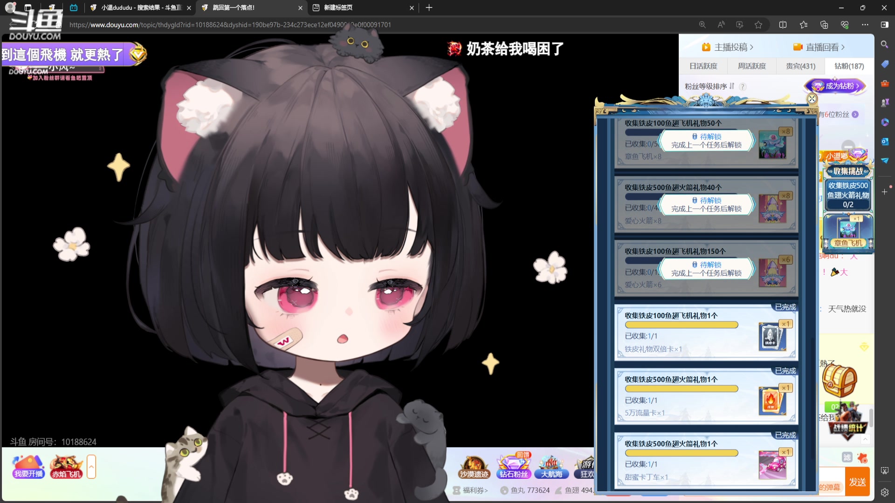Open Edge sidebar settings gear
The image size is (895, 503).
[884, 492]
